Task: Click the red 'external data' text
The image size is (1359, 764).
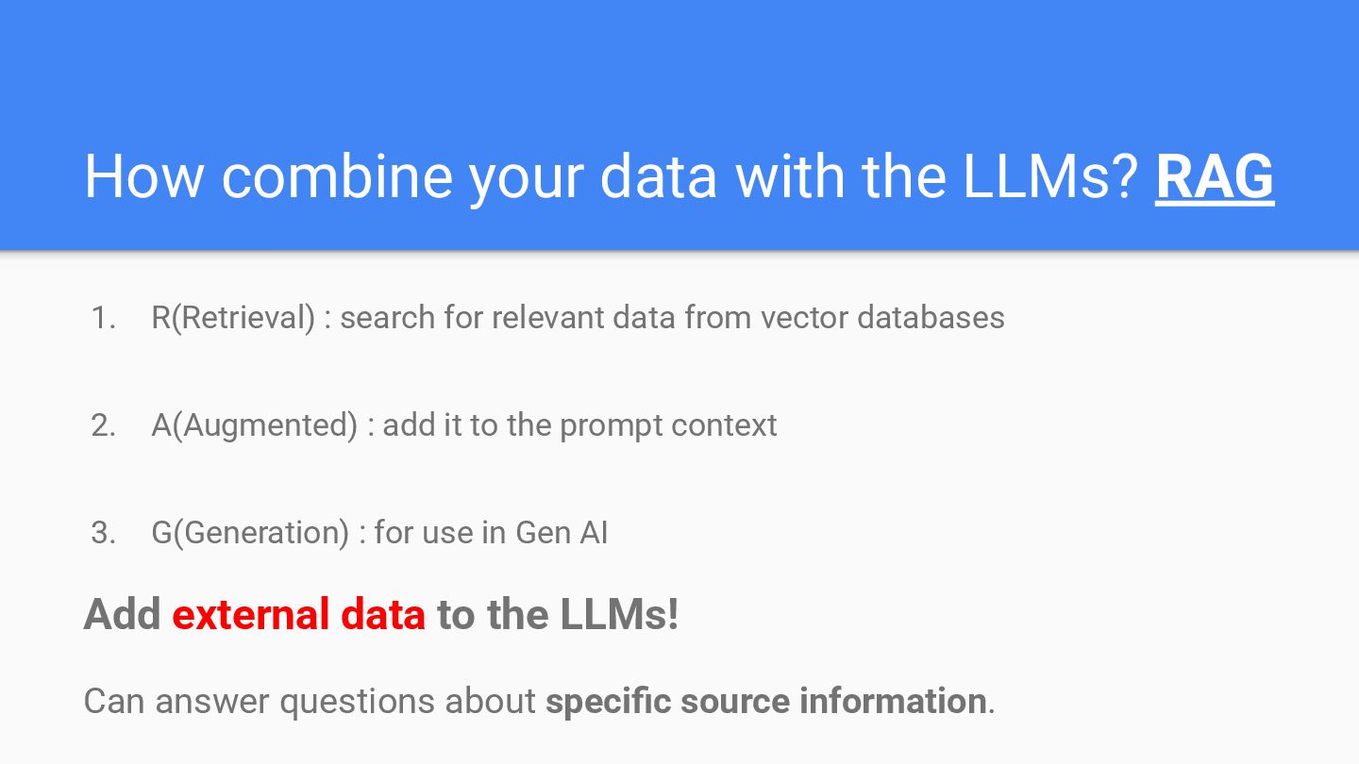Action: (299, 614)
